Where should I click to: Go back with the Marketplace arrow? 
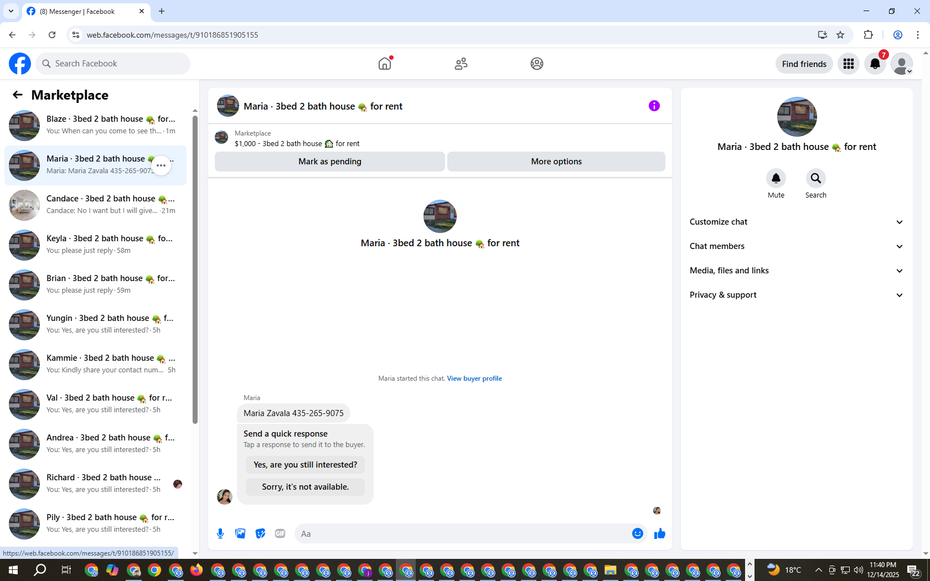pyautogui.click(x=18, y=95)
